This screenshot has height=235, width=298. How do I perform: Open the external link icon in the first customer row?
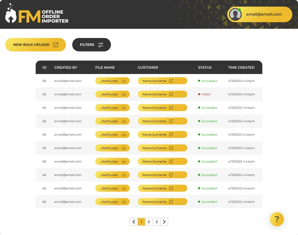171,81
